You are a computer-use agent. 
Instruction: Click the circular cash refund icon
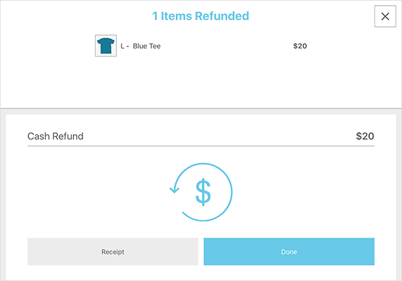[201, 191]
